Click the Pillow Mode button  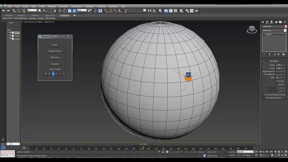coord(55,57)
